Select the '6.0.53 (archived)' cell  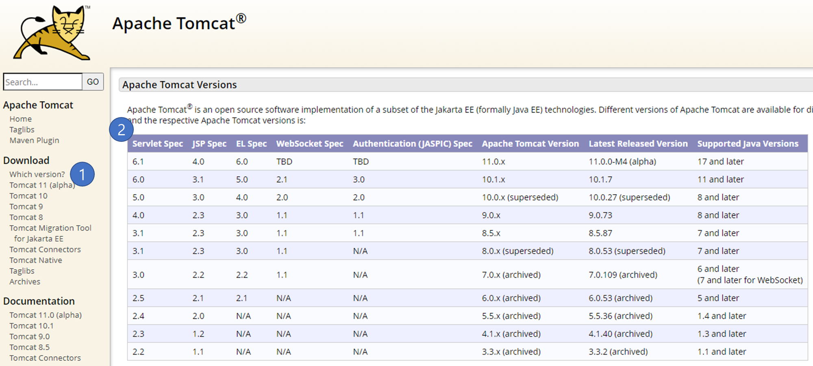point(620,298)
